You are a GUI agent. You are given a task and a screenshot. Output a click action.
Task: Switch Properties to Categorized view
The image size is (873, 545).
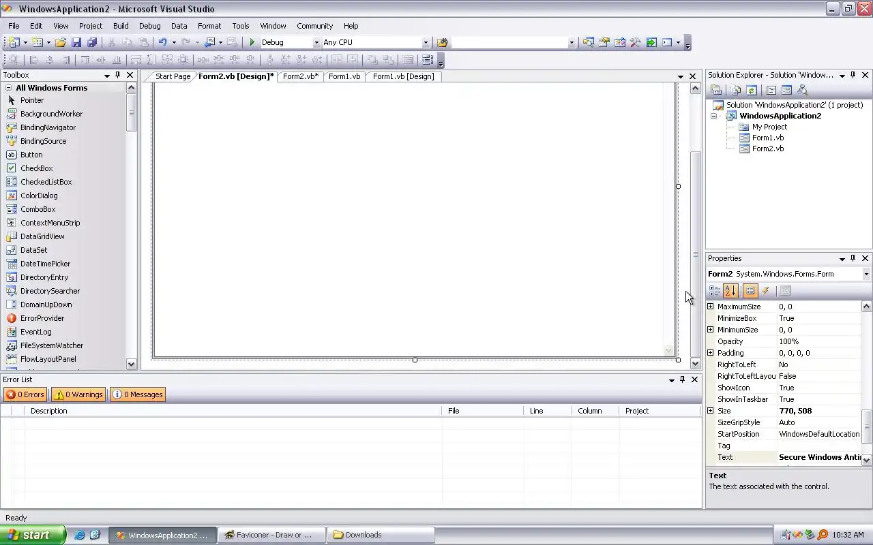coord(715,291)
